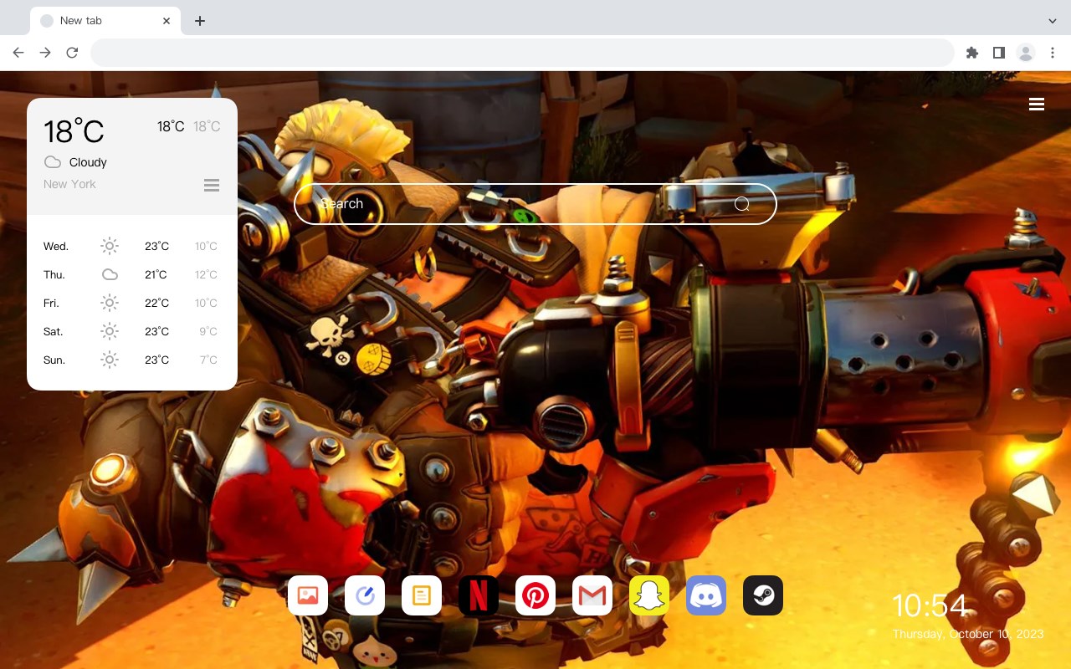Viewport: 1071px width, 669px height.
Task: Click the 10:54 clock display
Action: (x=930, y=605)
